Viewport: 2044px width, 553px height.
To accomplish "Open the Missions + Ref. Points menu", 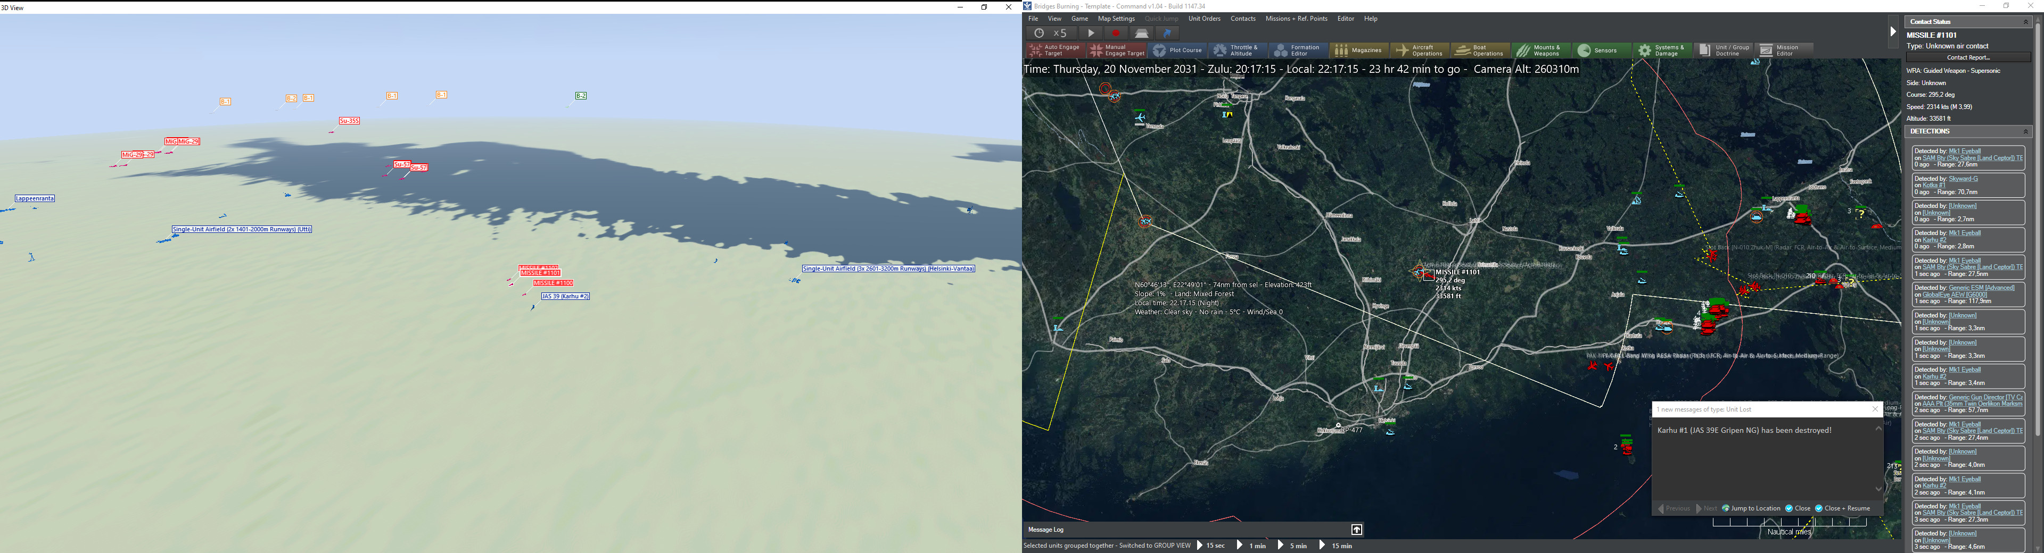I will click(x=1296, y=19).
